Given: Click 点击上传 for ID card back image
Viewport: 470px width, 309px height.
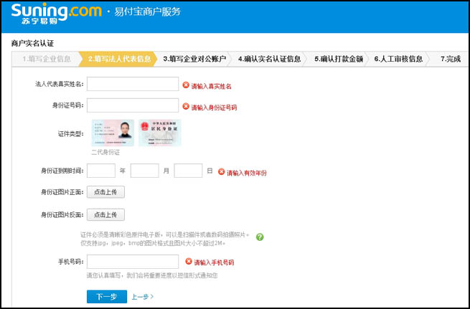Looking at the screenshot, I should pyautogui.click(x=106, y=214).
